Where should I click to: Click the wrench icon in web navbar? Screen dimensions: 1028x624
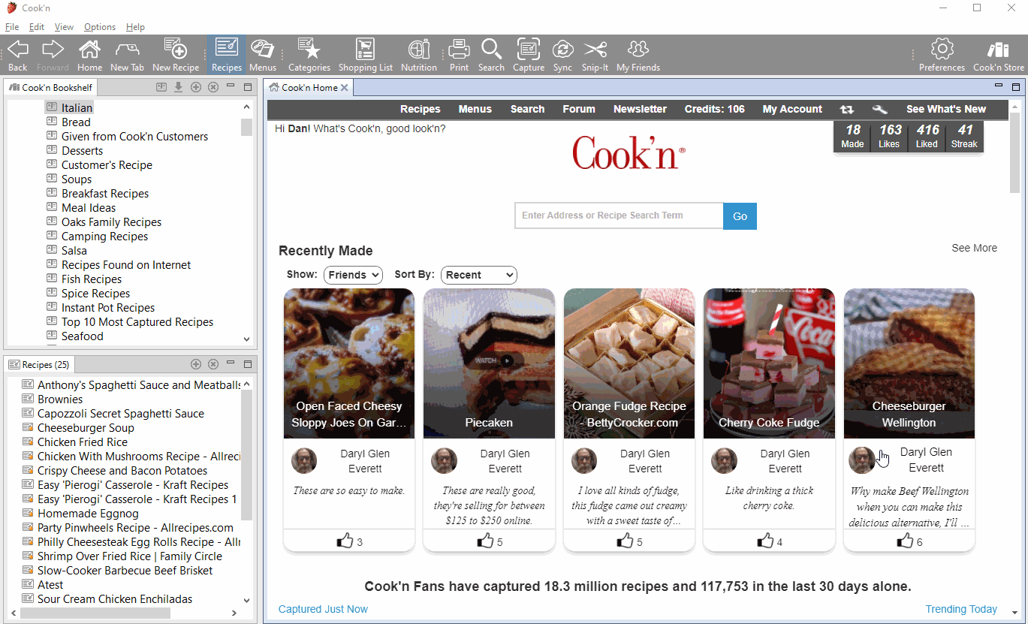point(879,110)
